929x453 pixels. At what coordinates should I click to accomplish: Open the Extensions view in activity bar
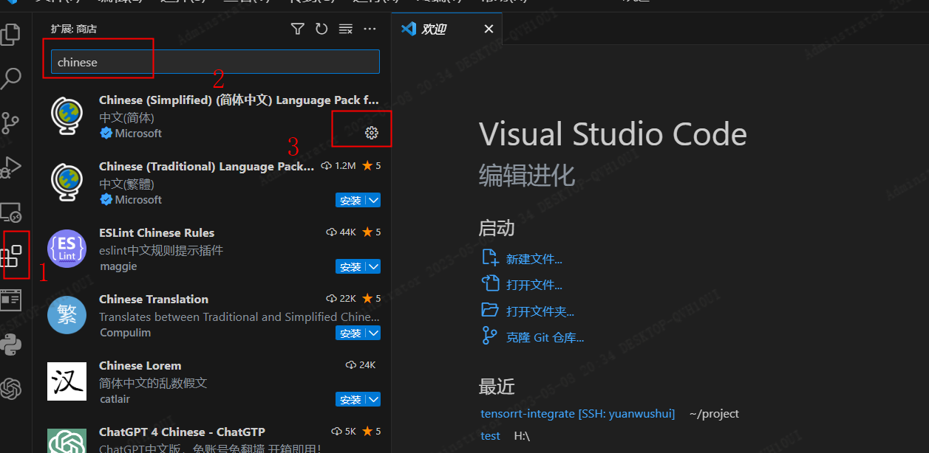pyautogui.click(x=10, y=256)
